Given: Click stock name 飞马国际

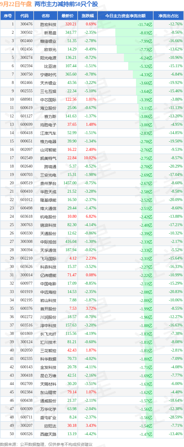Looking at the screenshot, I should tap(48, 258).
